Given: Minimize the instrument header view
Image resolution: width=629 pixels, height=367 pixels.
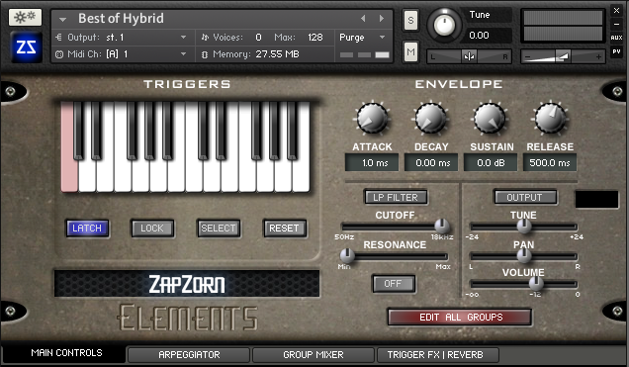Looking at the screenshot, I should (x=616, y=25).
